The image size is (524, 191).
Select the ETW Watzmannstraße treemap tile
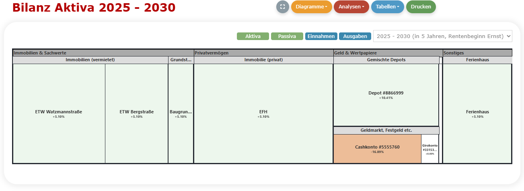59,114
